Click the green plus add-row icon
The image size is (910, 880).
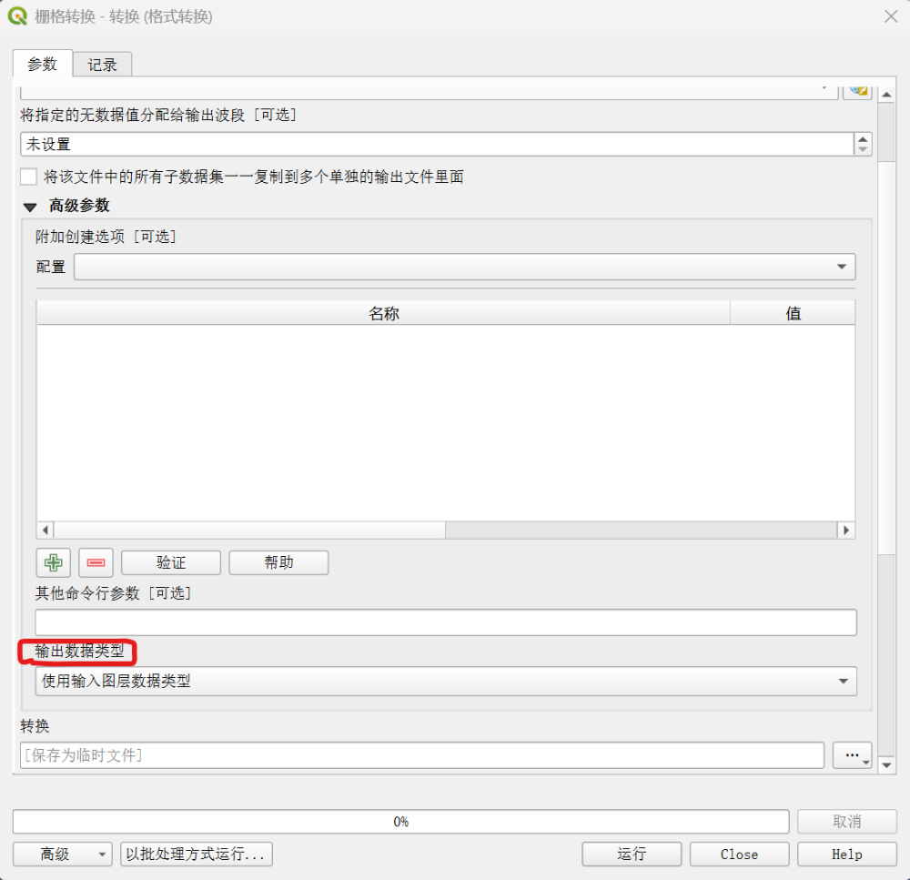[54, 562]
